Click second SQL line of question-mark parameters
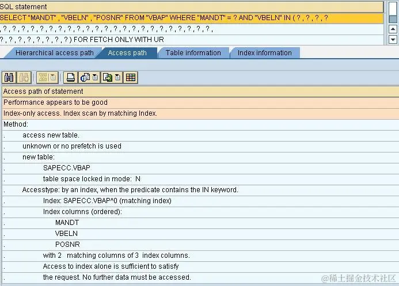Screen dimensions: 399x286 pyautogui.click(x=192, y=29)
